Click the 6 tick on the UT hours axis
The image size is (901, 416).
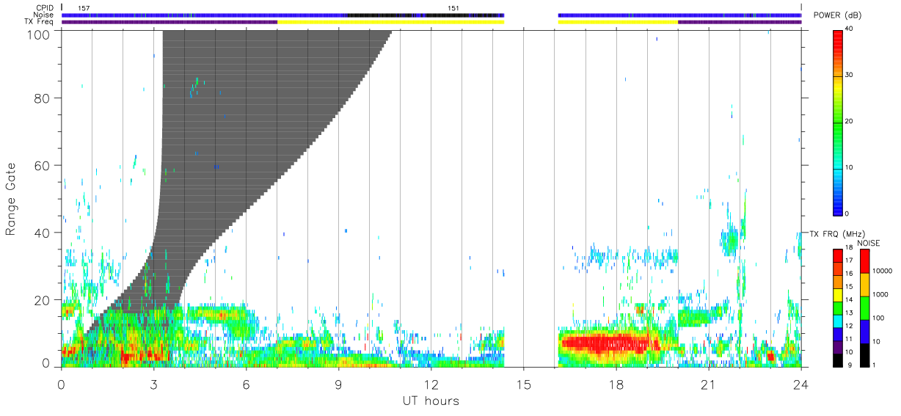tap(246, 384)
